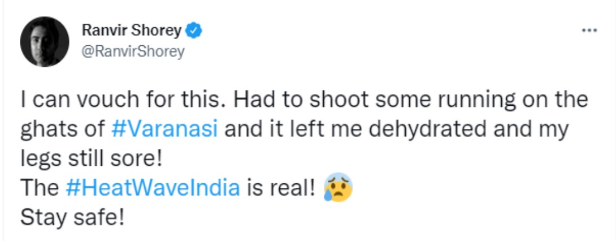Visit the @RanvirShorey handle
This screenshot has height=241, width=616.
click(133, 51)
